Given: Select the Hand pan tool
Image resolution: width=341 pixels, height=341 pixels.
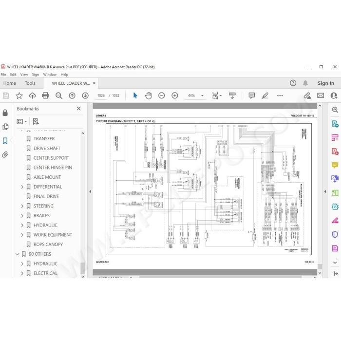Looking at the screenshot, I should (148, 95).
